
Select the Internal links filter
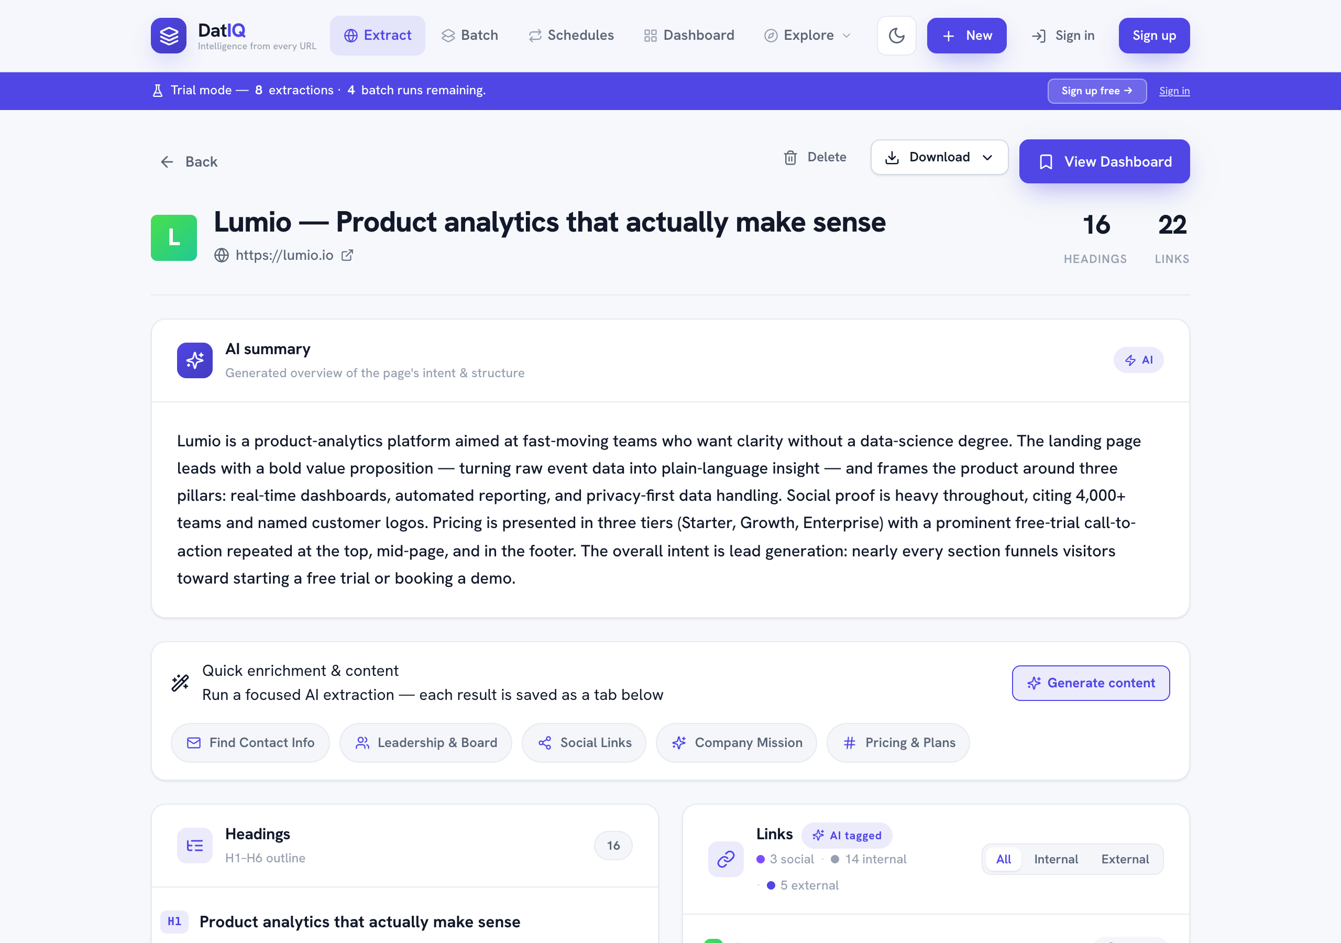[x=1056, y=858]
